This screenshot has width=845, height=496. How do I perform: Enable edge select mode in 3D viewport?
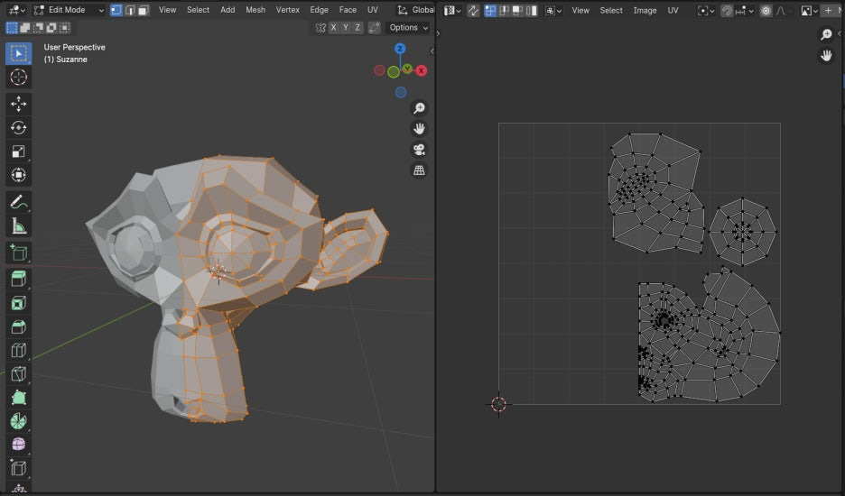tap(130, 10)
